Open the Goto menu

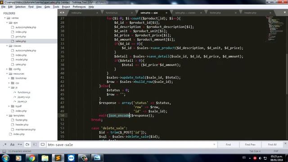47,7
